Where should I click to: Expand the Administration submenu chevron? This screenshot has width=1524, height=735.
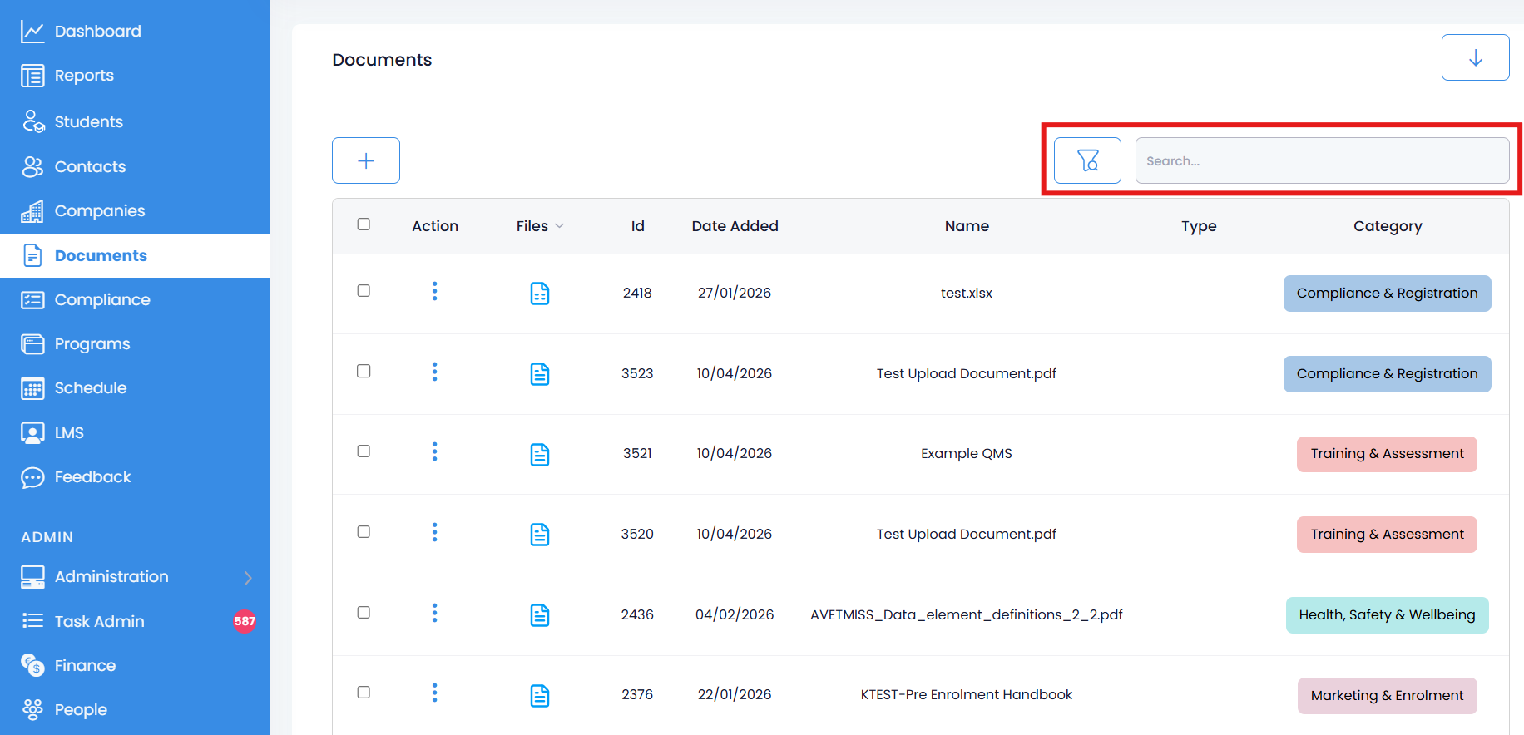[x=248, y=577]
